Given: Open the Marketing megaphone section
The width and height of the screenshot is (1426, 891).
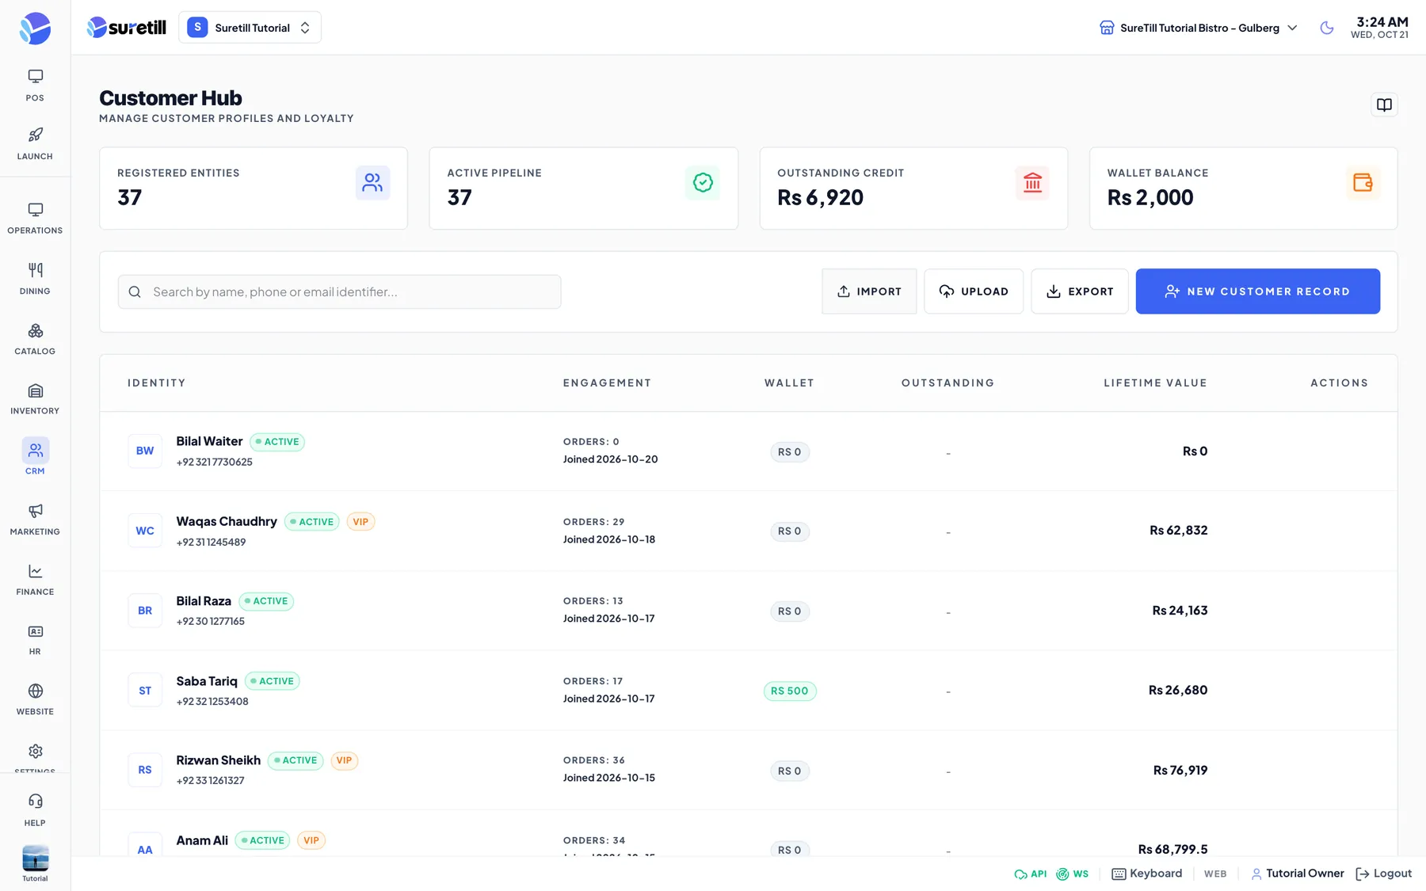Looking at the screenshot, I should 35,520.
